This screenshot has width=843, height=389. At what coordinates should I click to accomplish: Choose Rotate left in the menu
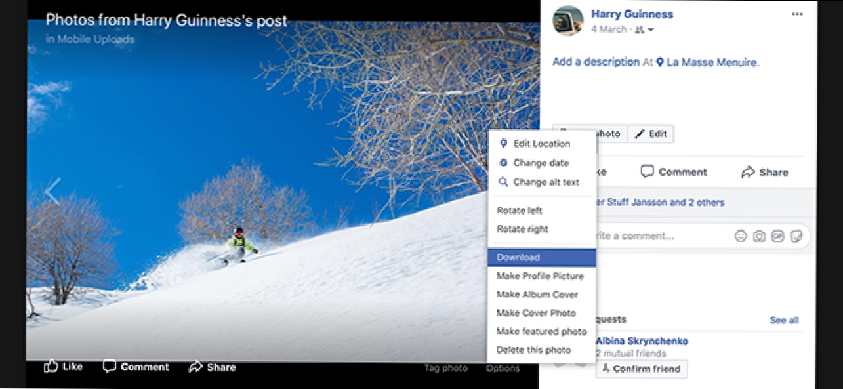[x=519, y=211]
